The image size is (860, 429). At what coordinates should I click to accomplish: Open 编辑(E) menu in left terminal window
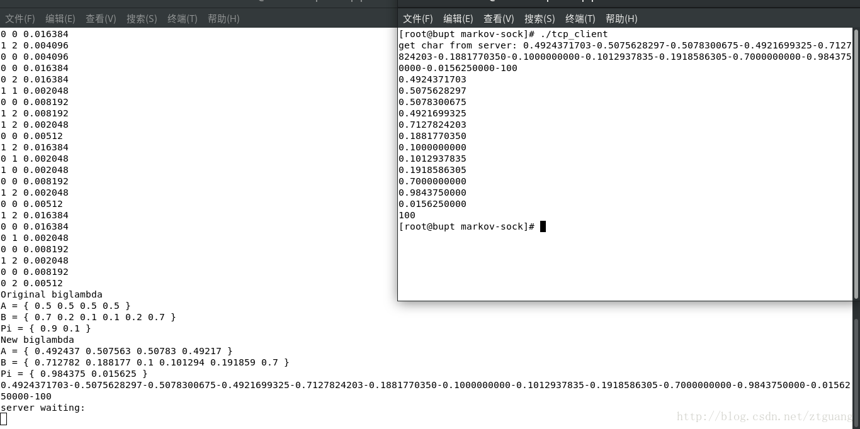coord(60,19)
